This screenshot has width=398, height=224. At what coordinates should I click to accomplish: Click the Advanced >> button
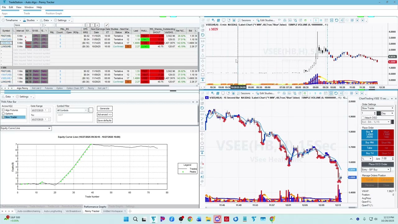104,114
